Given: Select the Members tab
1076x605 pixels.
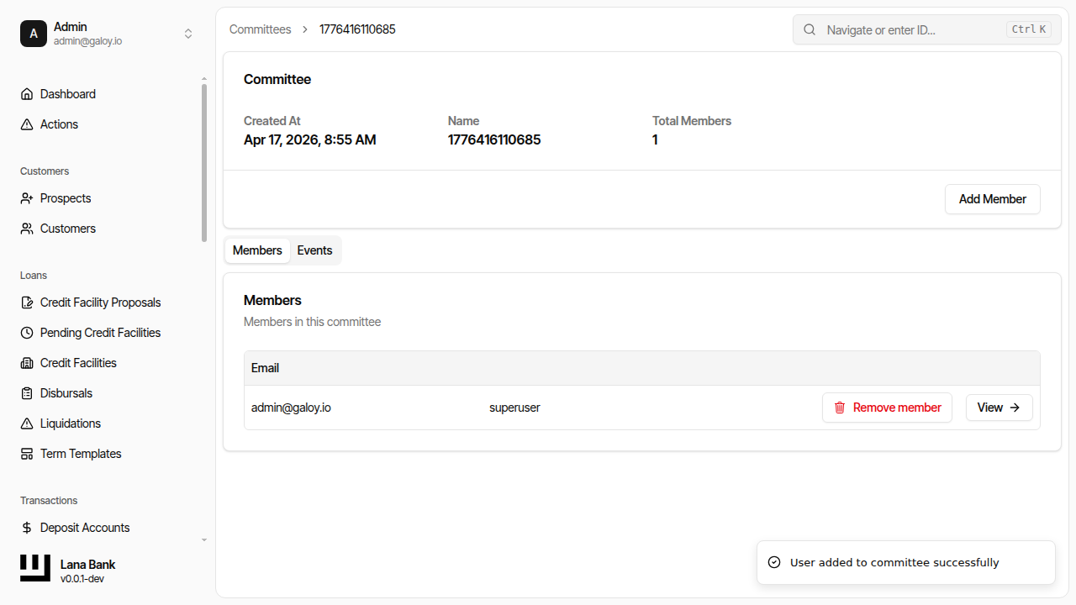Looking at the screenshot, I should point(257,250).
